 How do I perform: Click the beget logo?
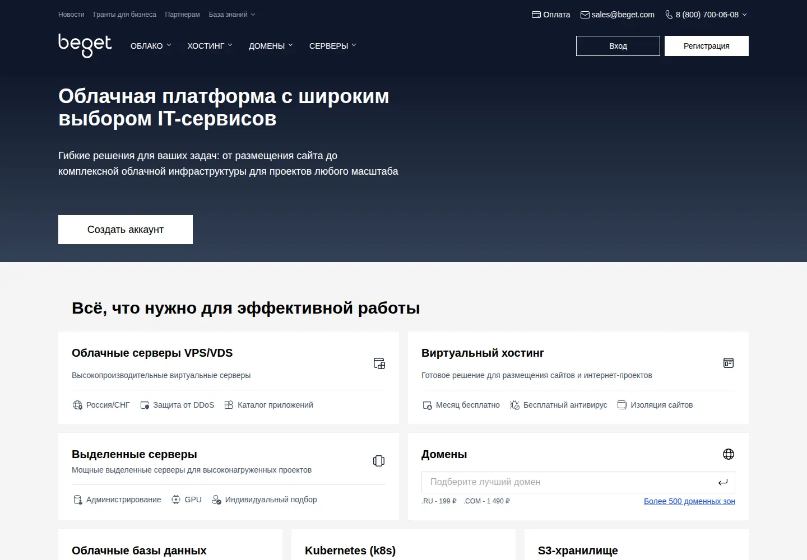point(85,45)
